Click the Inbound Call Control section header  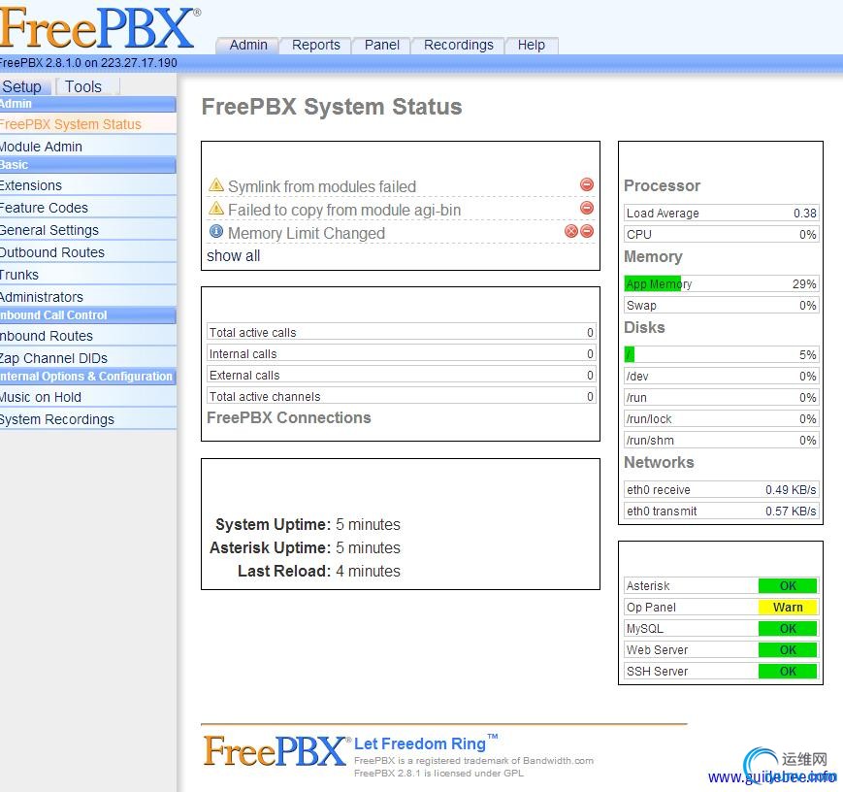pos(88,315)
